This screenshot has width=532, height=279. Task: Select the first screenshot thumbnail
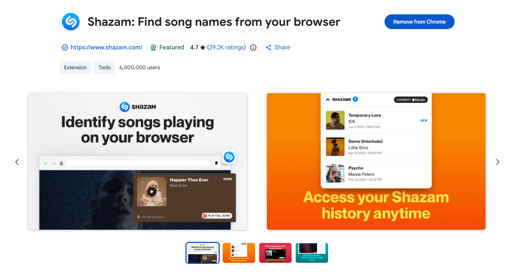click(202, 253)
